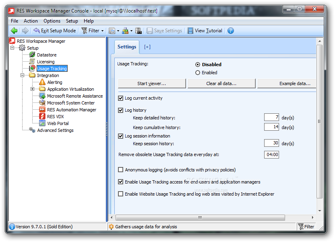Click the Usage Tracking tree icon
Screen dimensions: 335x242
pyautogui.click(x=32, y=69)
